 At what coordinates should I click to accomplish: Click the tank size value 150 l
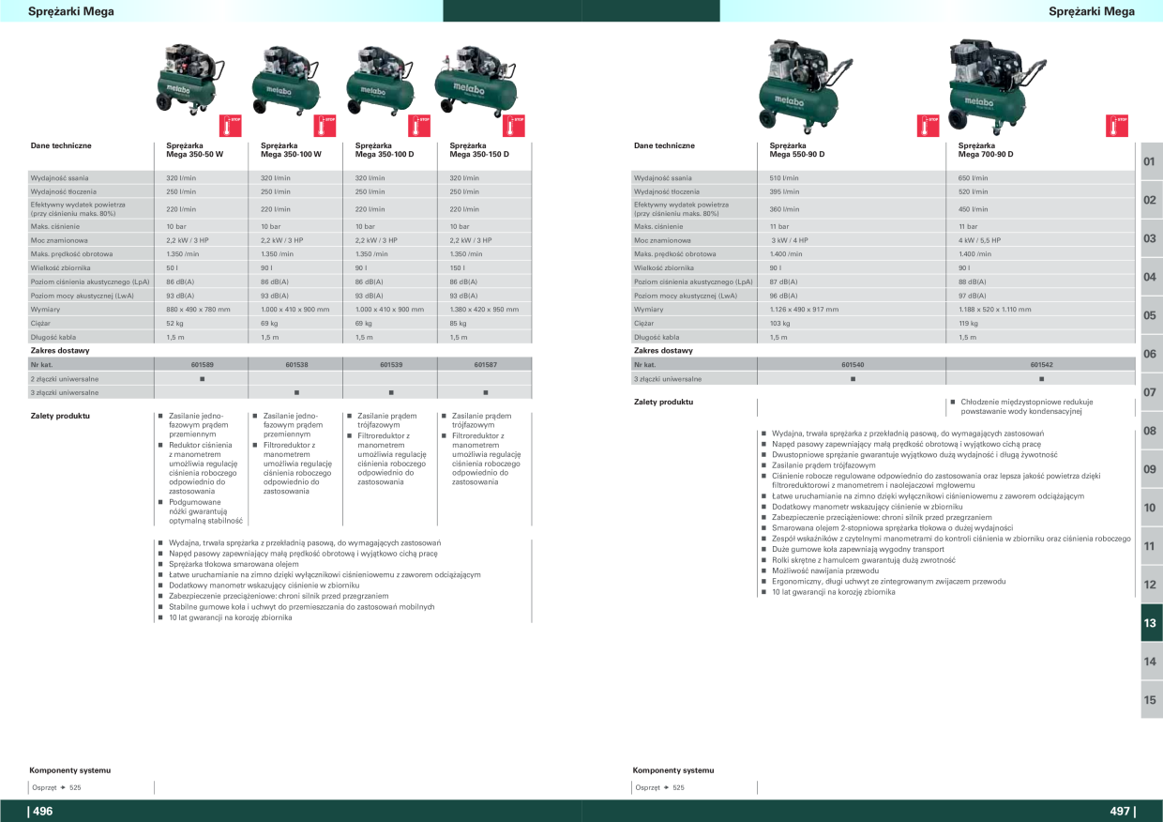pyautogui.click(x=457, y=267)
